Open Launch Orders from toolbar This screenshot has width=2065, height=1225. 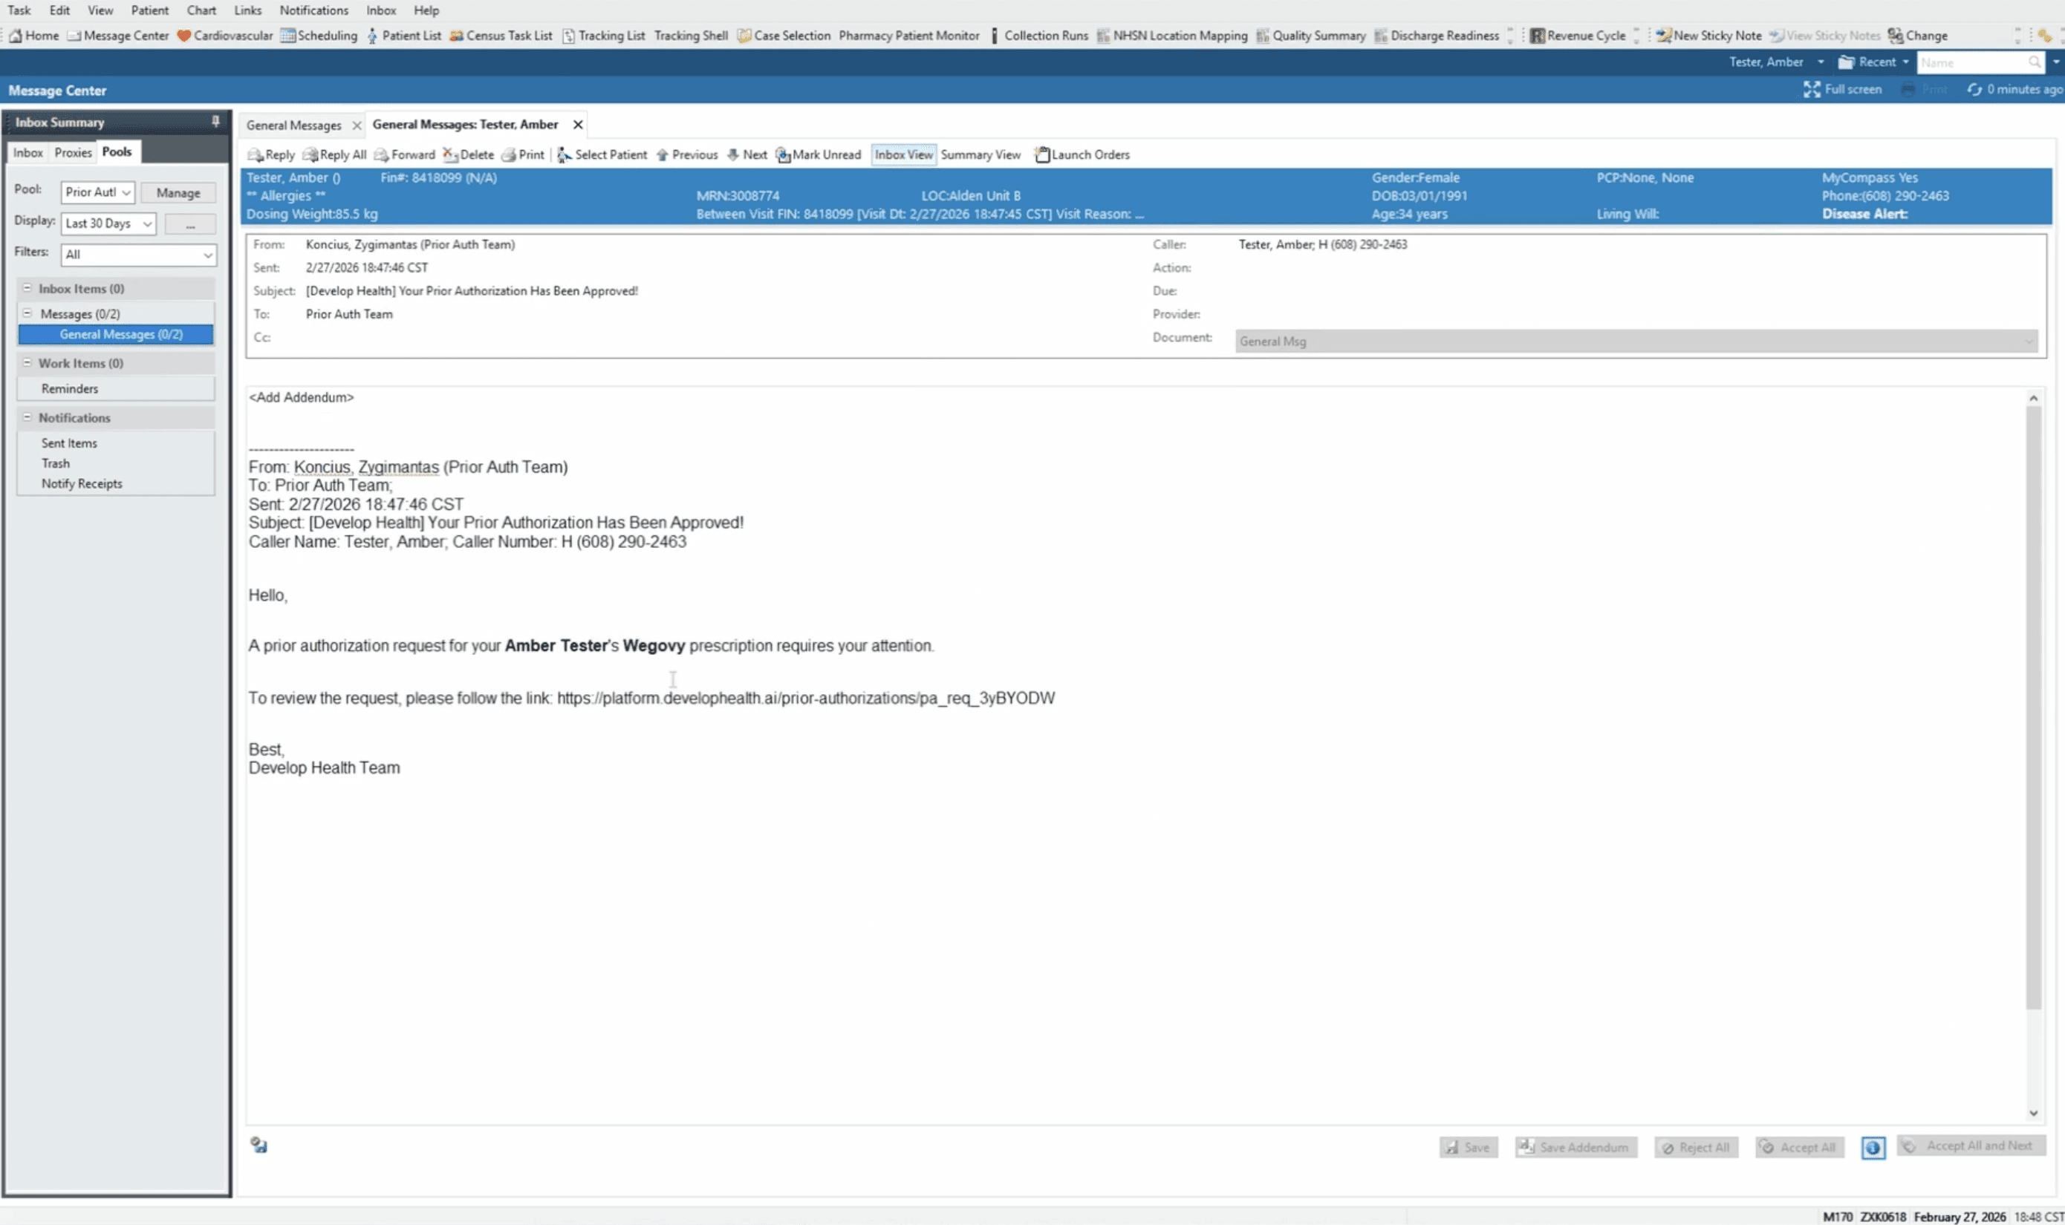(x=1082, y=154)
